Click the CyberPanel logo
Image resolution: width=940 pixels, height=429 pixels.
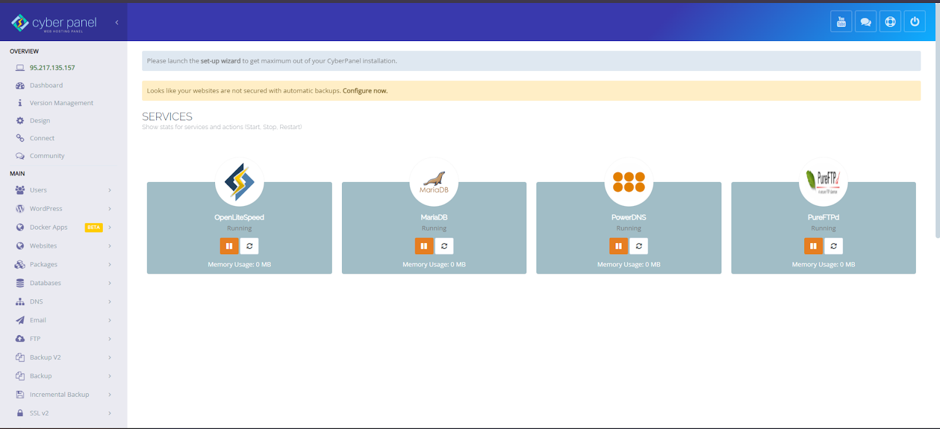(54, 23)
